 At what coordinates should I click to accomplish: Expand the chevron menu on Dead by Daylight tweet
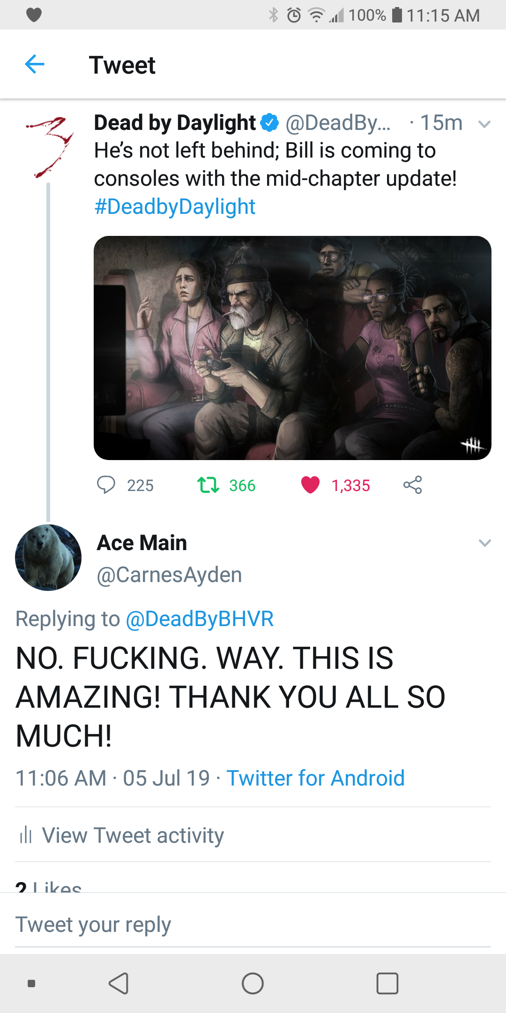(484, 124)
